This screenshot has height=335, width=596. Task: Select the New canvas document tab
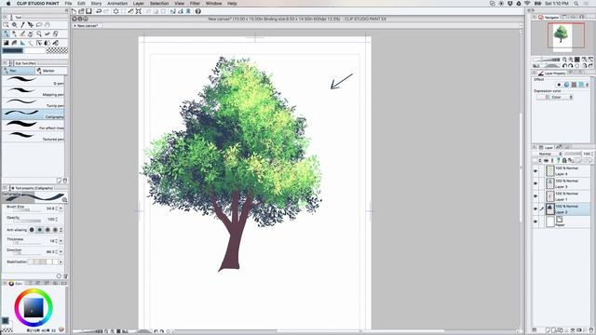87,26
